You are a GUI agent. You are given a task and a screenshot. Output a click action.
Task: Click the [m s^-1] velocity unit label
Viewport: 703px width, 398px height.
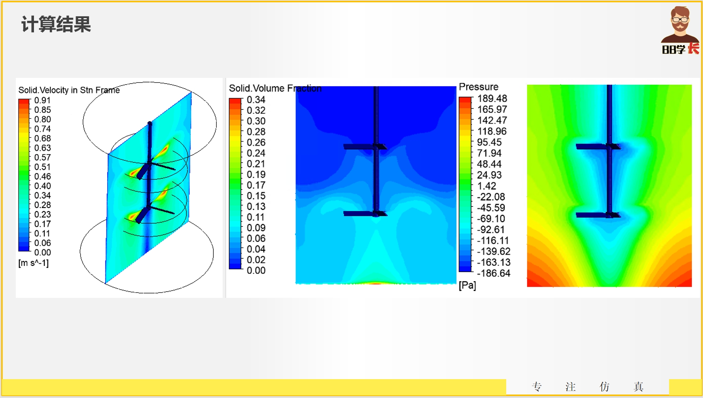point(34,263)
